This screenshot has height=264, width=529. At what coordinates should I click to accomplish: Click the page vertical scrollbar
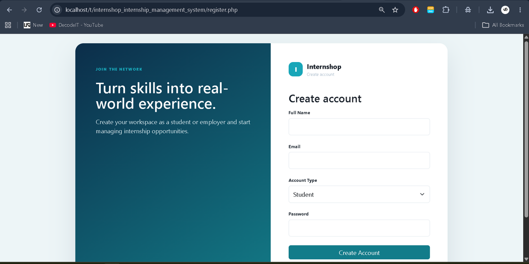coord(526,128)
